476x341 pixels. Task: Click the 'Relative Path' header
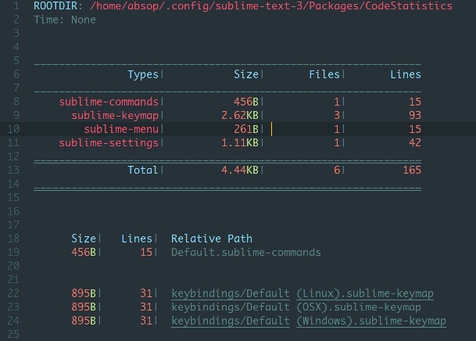[212, 239]
